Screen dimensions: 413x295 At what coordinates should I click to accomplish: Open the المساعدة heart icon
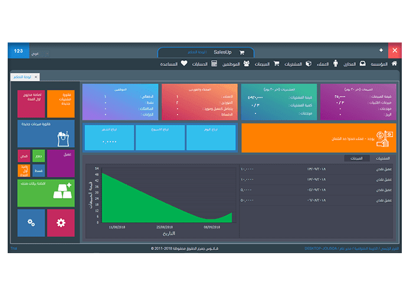[184, 64]
